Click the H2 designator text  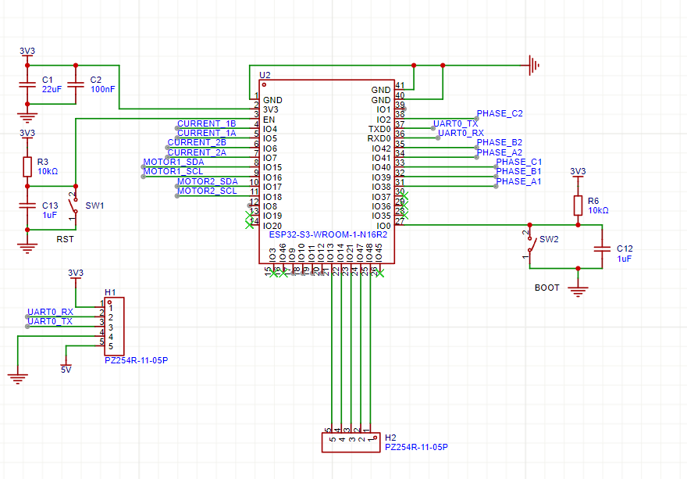click(390, 438)
